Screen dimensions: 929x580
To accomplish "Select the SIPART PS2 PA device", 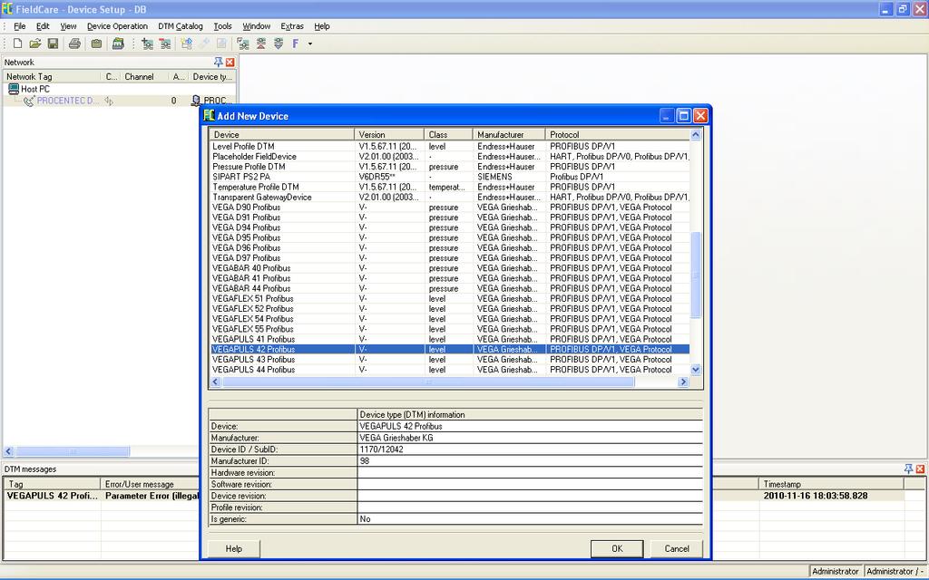I will pos(450,177).
